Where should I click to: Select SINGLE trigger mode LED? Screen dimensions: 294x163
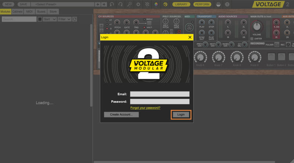[x=144, y=20]
